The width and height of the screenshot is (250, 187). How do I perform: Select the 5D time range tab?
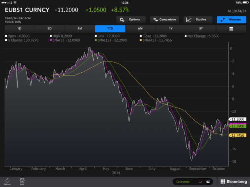(50, 29)
